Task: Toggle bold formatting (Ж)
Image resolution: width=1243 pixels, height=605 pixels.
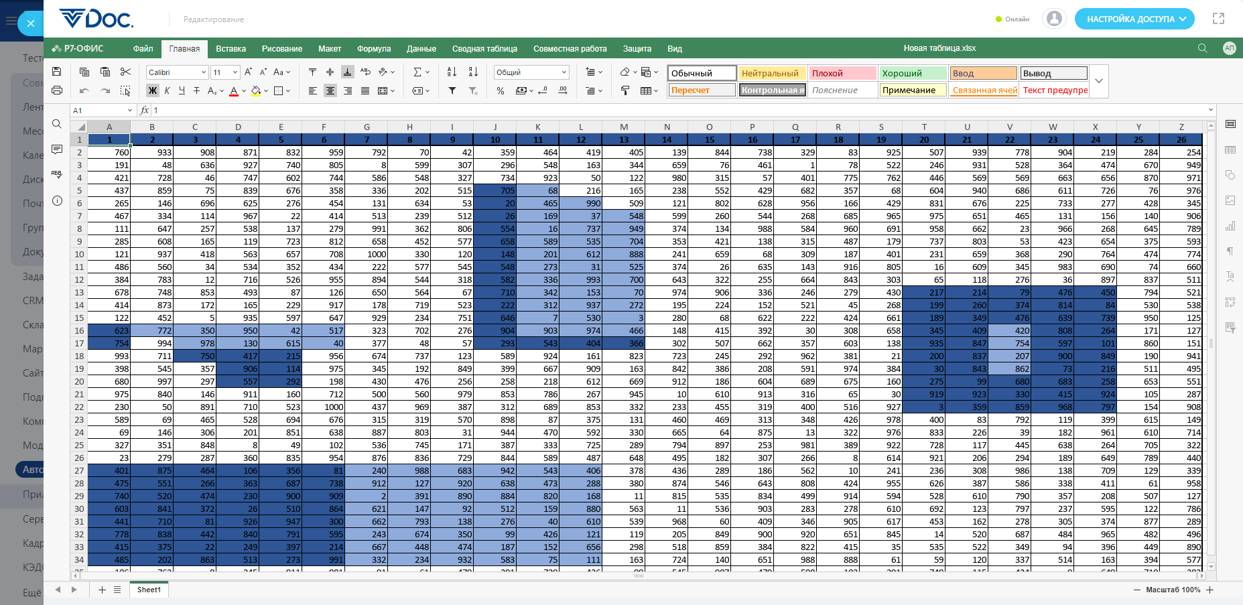Action: (x=152, y=90)
